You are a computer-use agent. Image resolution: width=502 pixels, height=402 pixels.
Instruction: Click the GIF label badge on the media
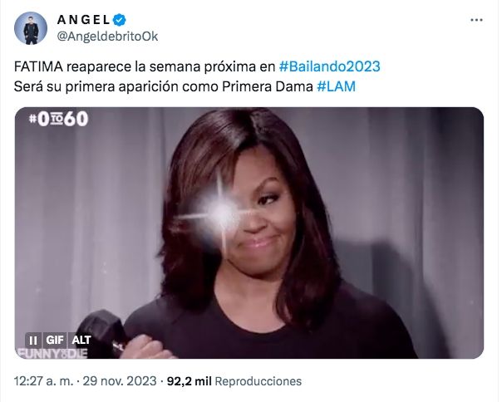tap(54, 340)
